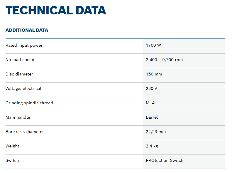Click the Bore size, diameter label

pyautogui.click(x=25, y=132)
